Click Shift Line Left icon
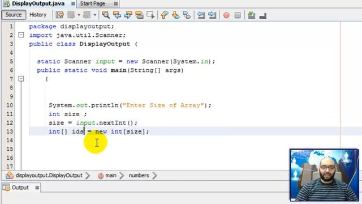 pyautogui.click(x=201, y=15)
